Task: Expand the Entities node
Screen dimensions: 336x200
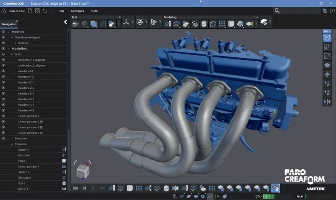Action: click(15, 43)
